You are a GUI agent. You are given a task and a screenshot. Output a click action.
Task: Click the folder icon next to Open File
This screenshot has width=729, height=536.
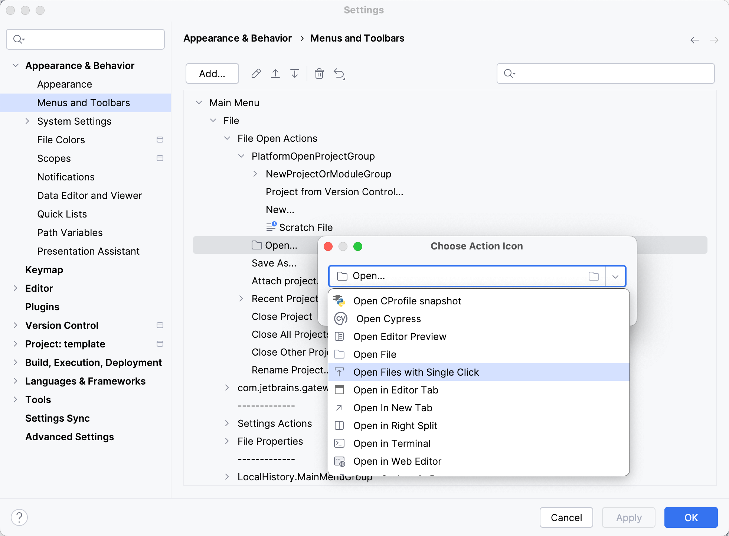[339, 354]
